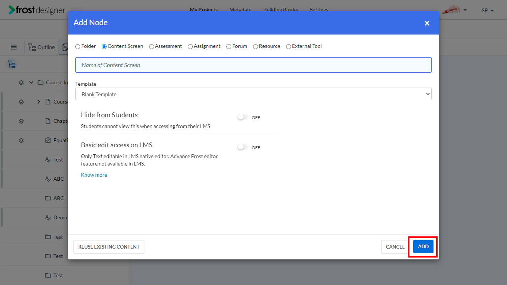
Task: Click folder icon of Course In row
Action: (x=41, y=82)
